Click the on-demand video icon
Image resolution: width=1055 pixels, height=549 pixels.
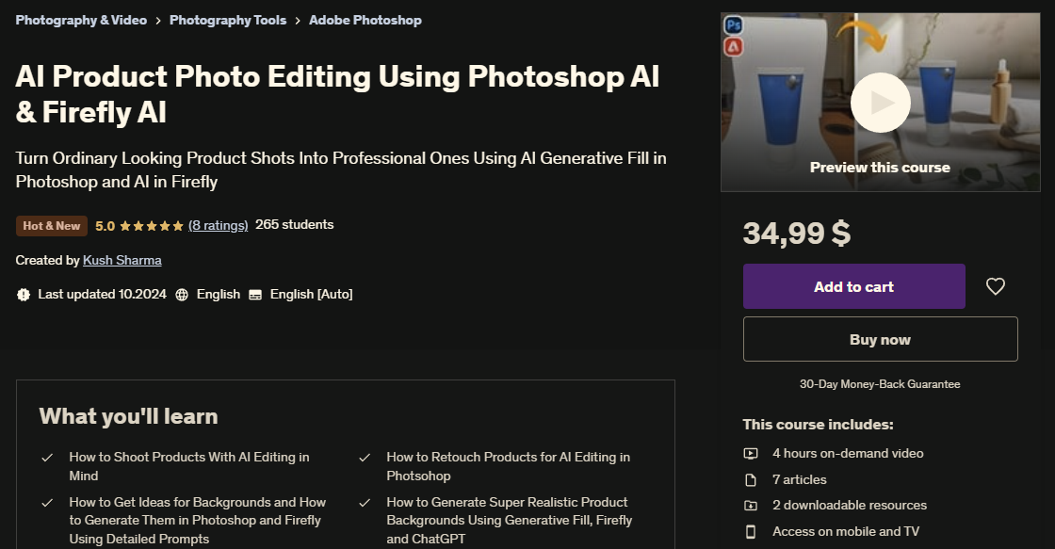(x=751, y=454)
